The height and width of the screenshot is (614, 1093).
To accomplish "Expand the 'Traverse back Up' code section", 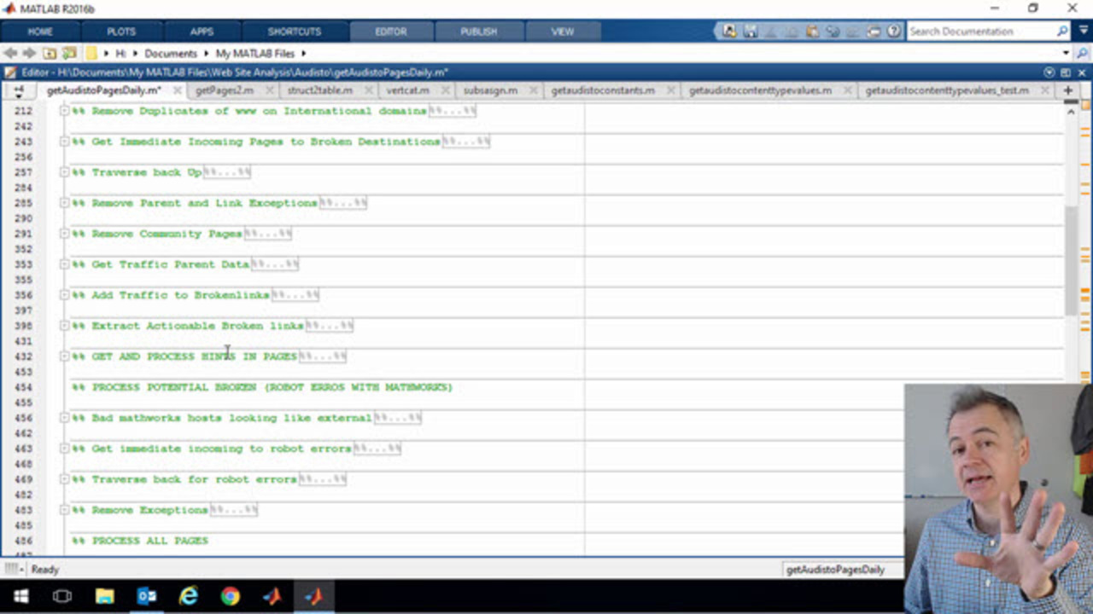I will click(64, 172).
